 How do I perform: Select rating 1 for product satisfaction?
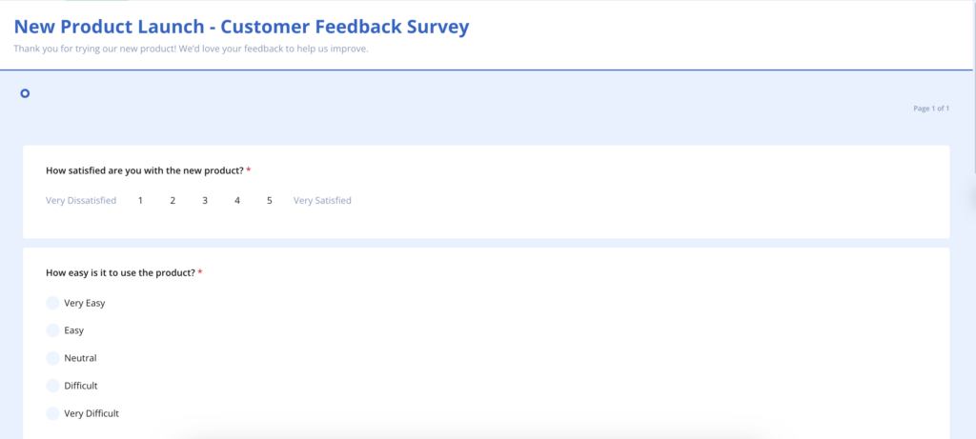pyautogui.click(x=141, y=200)
